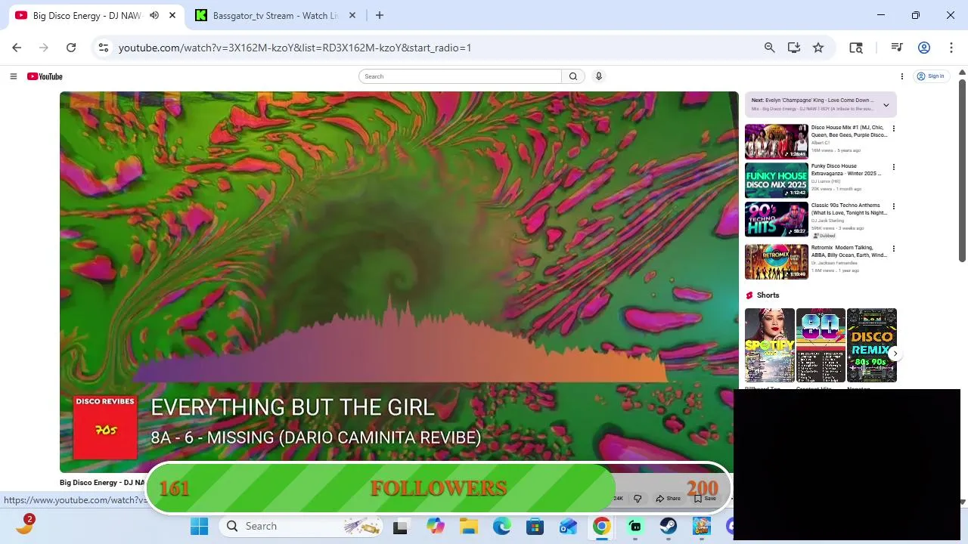
Task: Launch Copilot from the taskbar
Action: [435, 526]
